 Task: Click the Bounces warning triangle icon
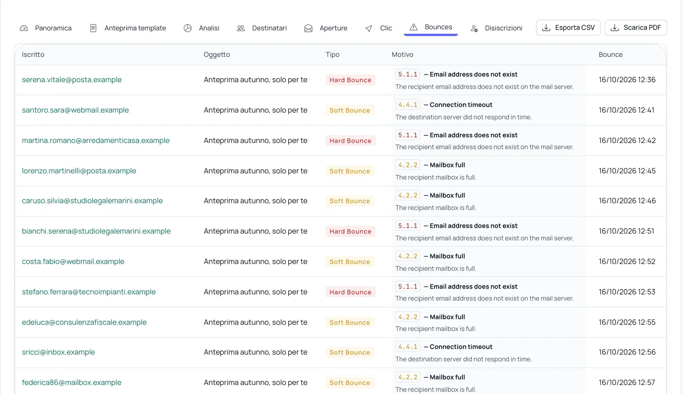(414, 27)
